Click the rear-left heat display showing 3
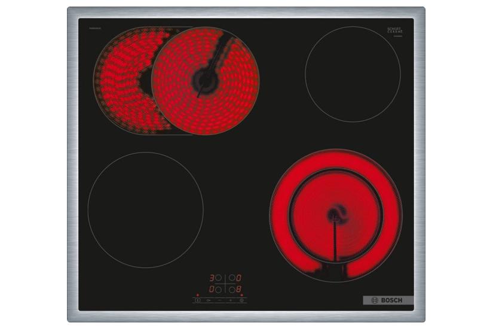The width and height of the screenshot is (493, 329). coord(212,278)
